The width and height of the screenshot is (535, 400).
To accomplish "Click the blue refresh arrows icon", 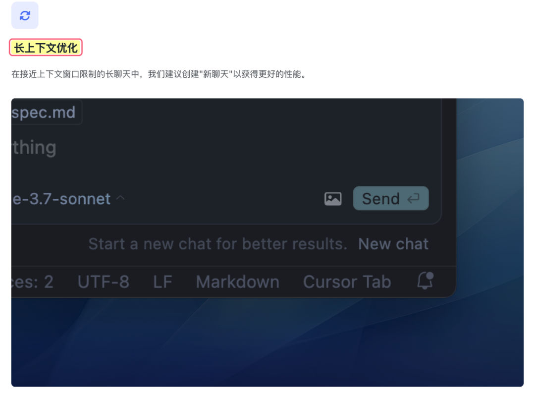I will (x=25, y=15).
